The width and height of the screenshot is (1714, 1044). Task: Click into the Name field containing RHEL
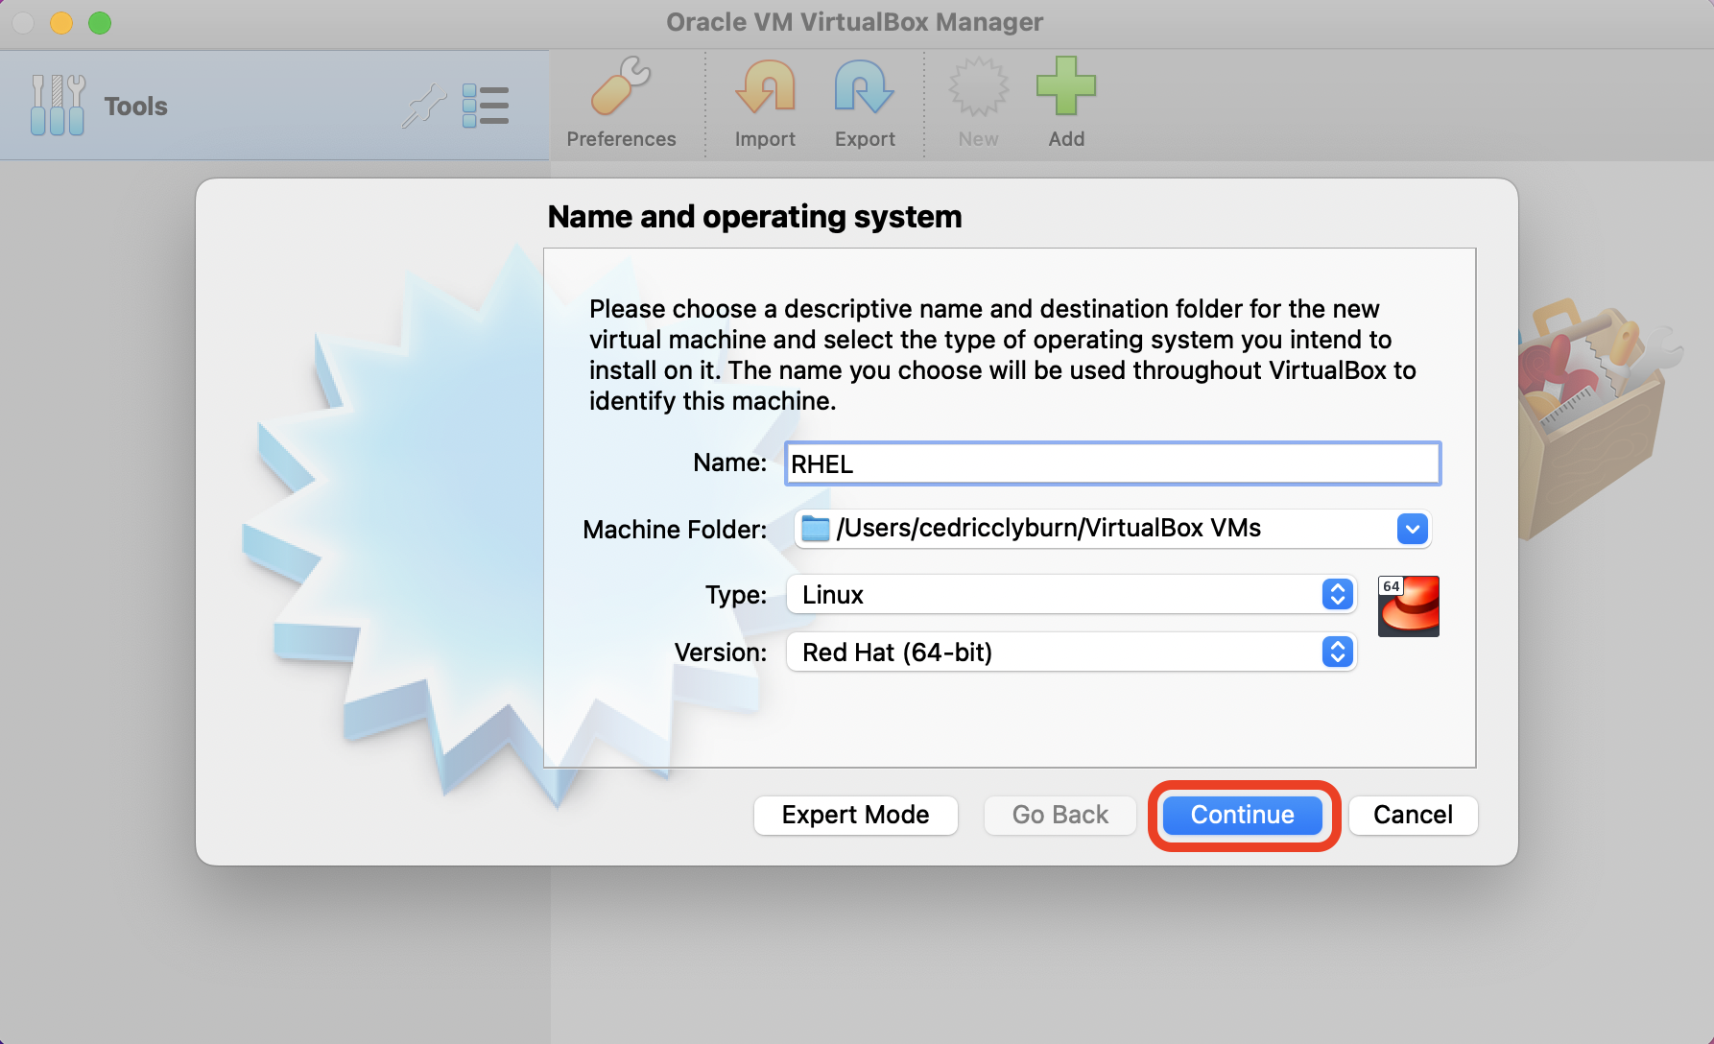click(x=1112, y=463)
